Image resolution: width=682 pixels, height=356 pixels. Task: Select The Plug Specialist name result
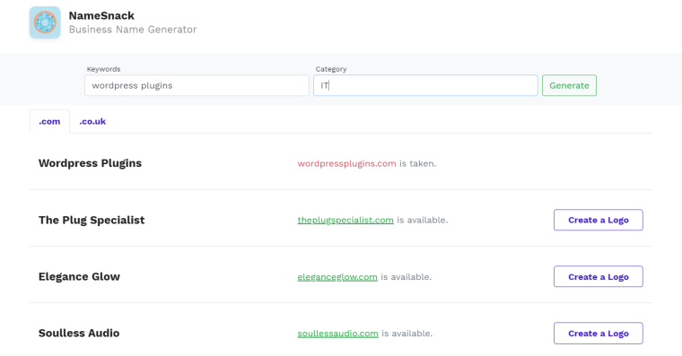tap(92, 220)
